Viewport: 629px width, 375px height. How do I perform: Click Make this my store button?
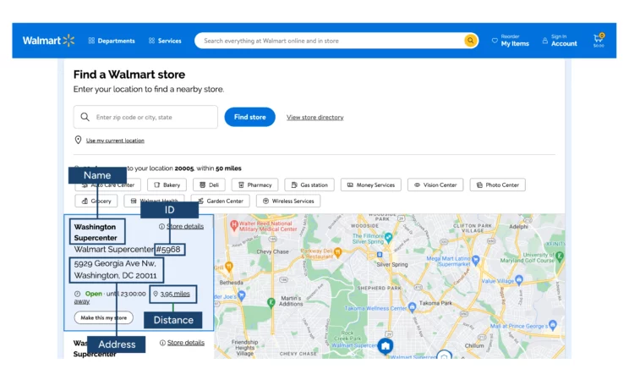pyautogui.click(x=103, y=317)
